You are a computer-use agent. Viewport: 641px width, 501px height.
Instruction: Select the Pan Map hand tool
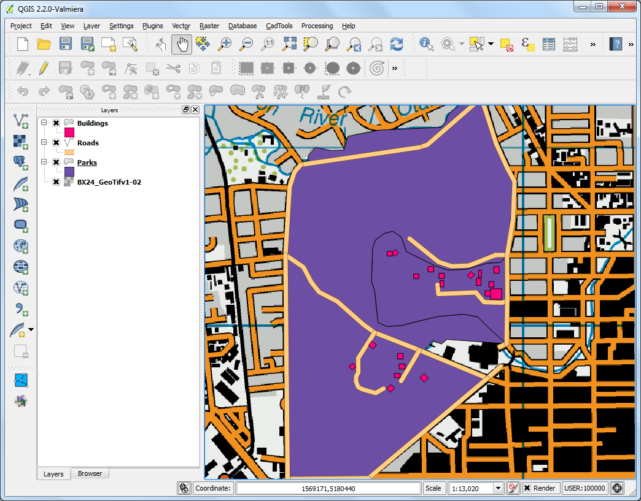tap(181, 44)
